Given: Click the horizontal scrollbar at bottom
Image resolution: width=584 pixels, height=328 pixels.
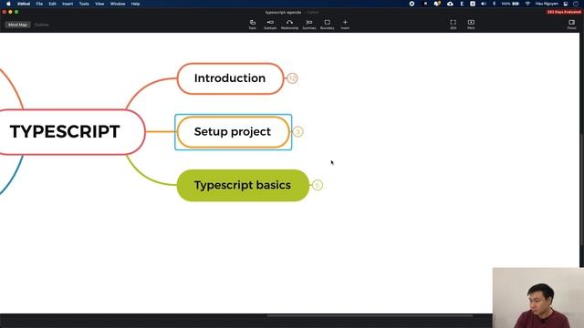Looking at the screenshot, I should (370, 316).
